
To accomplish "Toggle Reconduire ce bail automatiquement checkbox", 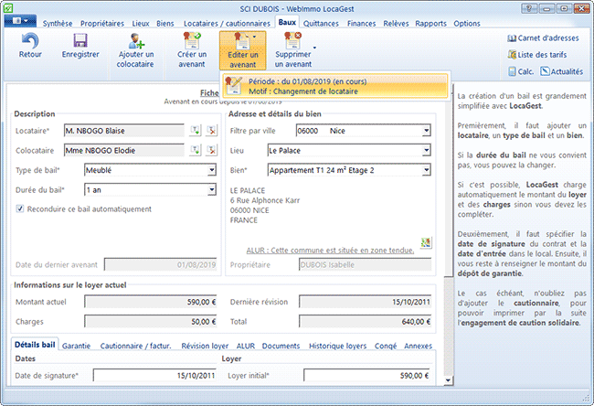I will click(21, 208).
